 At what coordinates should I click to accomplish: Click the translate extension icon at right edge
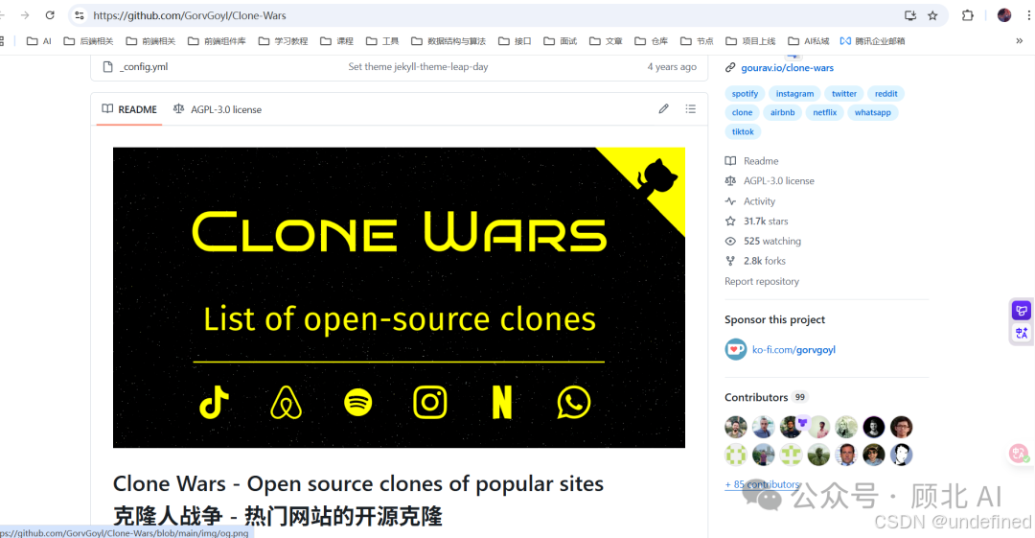coord(1022,333)
